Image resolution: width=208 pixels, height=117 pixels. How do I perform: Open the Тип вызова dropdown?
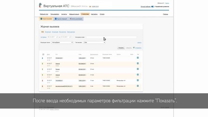coord(95,43)
